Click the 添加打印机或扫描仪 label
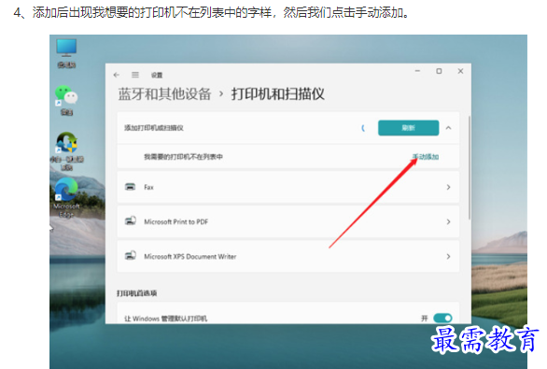The image size is (547, 369). tap(154, 128)
